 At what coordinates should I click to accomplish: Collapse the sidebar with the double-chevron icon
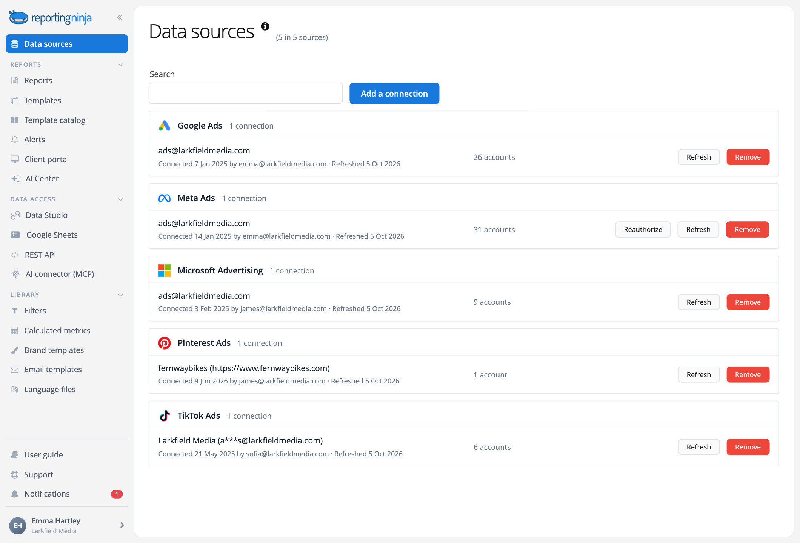pos(119,17)
